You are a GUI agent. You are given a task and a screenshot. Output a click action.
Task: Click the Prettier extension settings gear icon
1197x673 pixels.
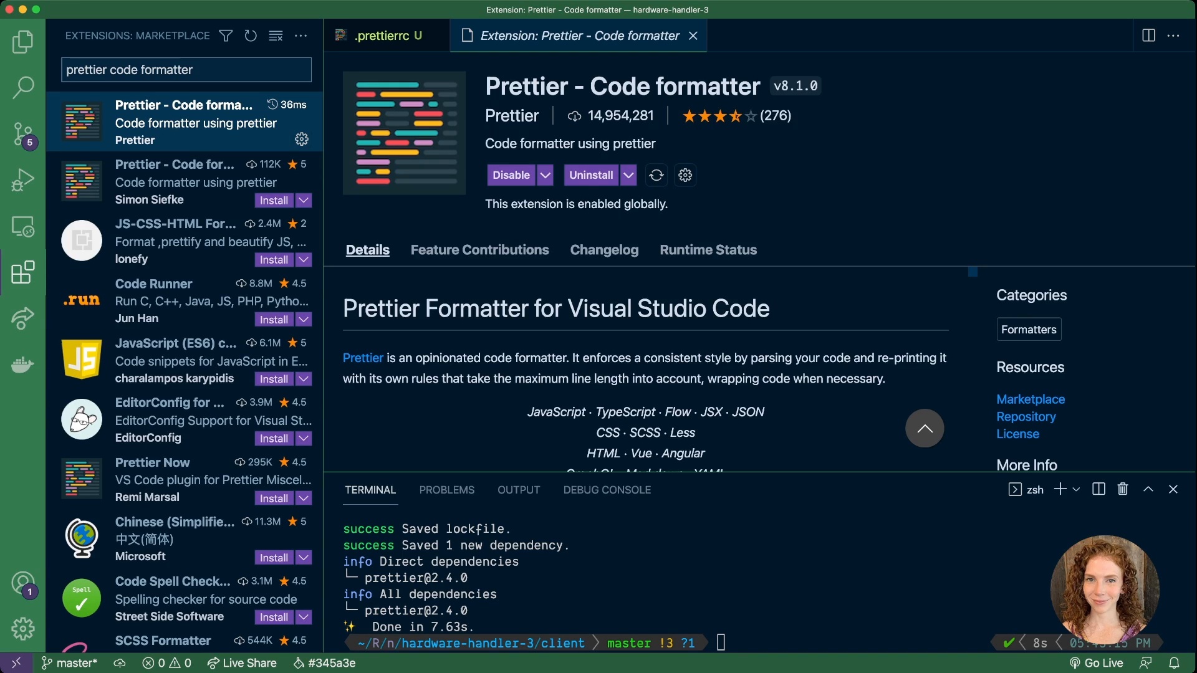pyautogui.click(x=302, y=139)
